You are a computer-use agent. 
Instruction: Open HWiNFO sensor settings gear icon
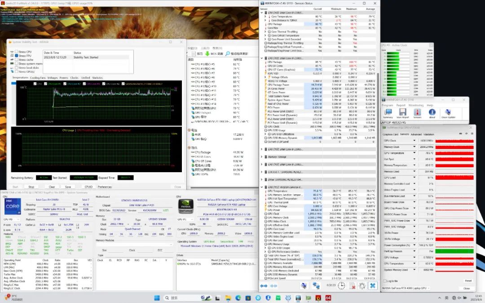point(362,285)
